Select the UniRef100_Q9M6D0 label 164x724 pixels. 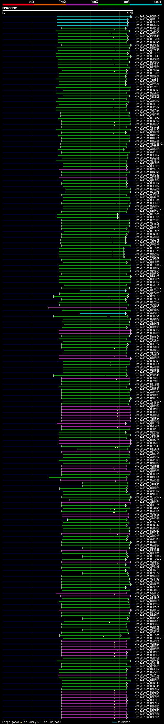(147, 650)
